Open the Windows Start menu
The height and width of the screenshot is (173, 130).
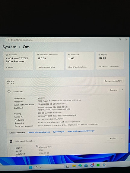(x=31, y=168)
